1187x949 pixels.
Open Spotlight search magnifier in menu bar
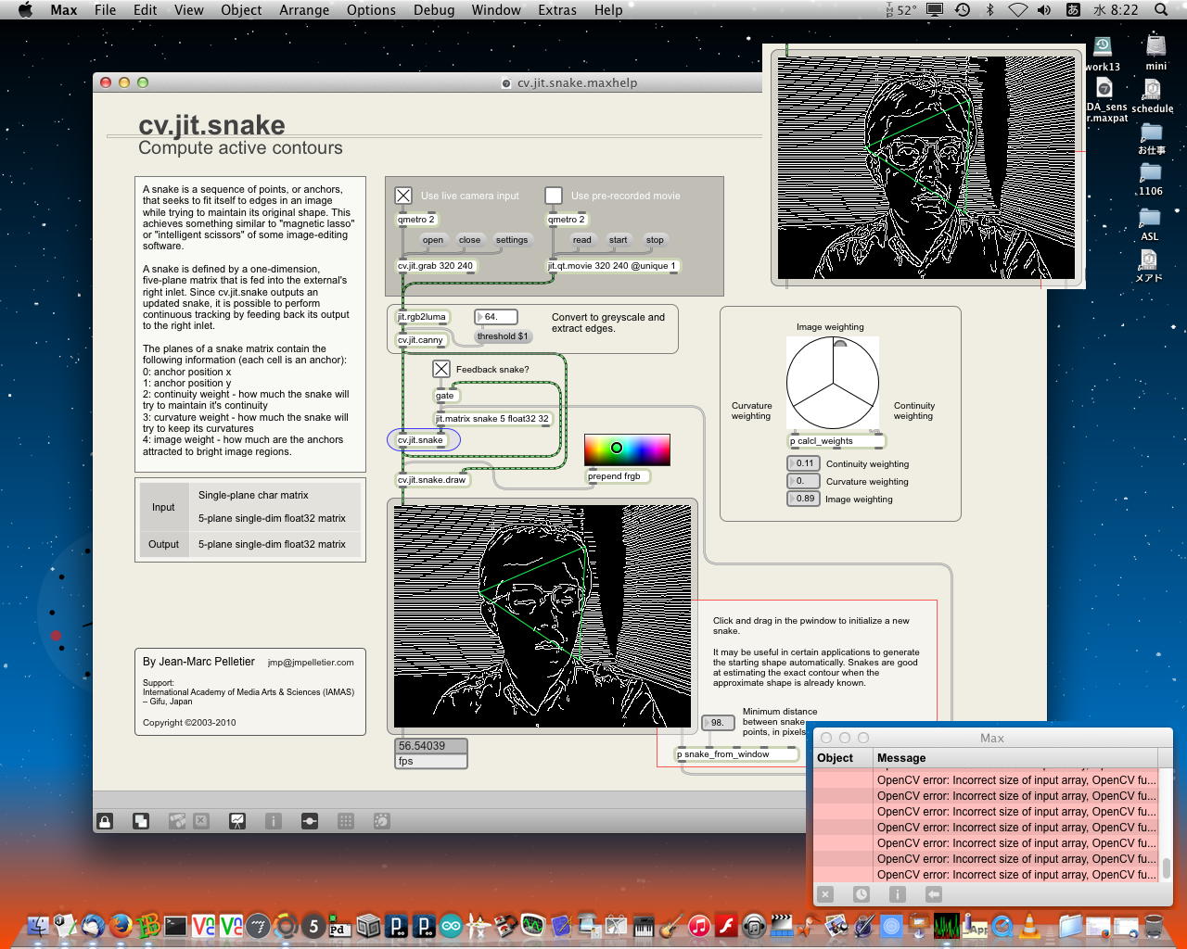[x=1161, y=10]
